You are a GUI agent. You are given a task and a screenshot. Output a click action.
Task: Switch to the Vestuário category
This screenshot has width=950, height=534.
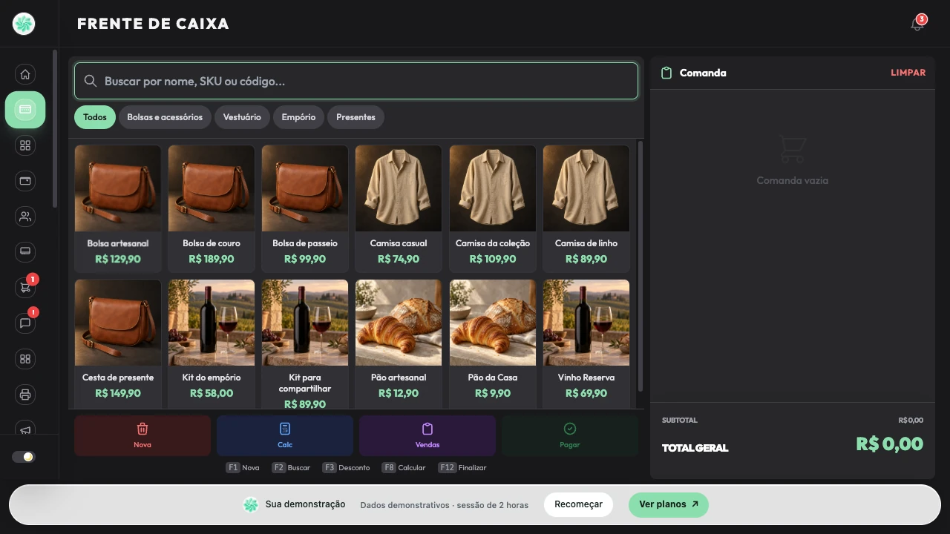[x=242, y=117]
